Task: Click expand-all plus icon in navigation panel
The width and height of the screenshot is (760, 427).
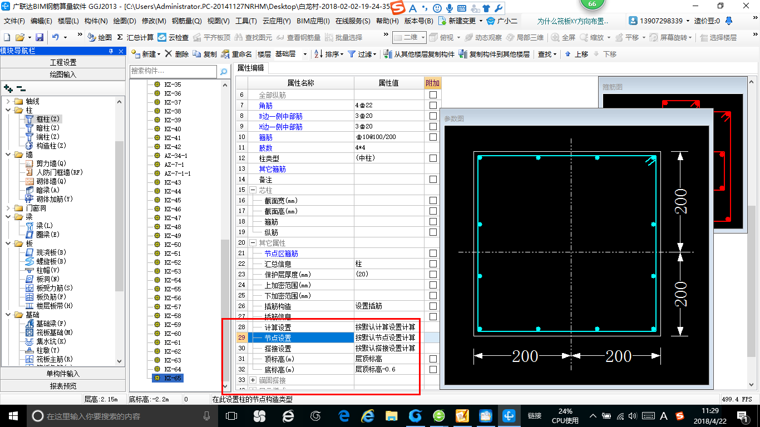Action: click(x=8, y=88)
